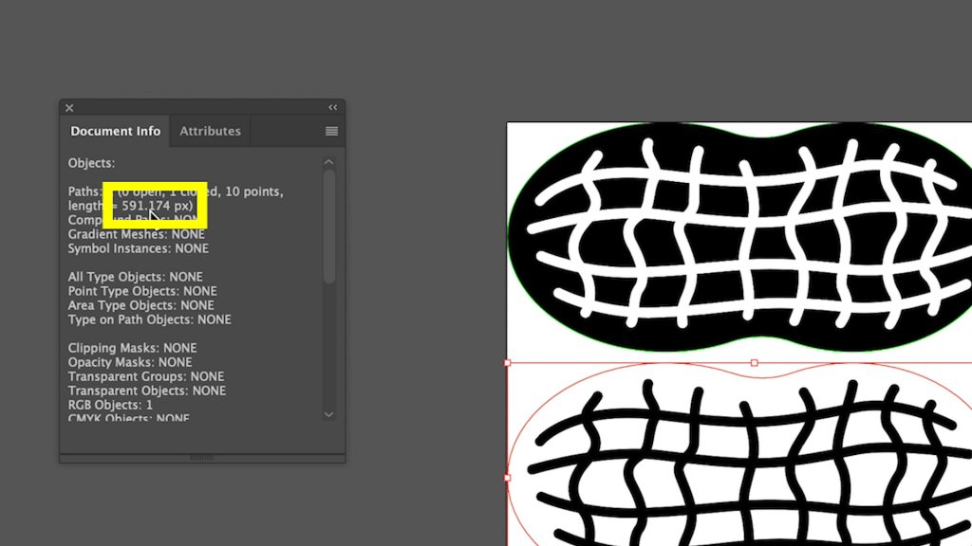Click the "Gradient Meshes: NONE" line
The width and height of the screenshot is (972, 546).
137,235
